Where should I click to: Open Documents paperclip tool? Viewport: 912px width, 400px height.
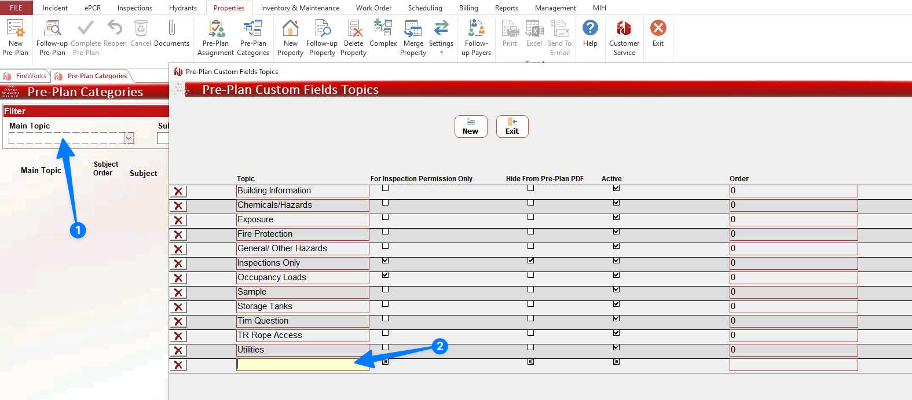coord(171,34)
